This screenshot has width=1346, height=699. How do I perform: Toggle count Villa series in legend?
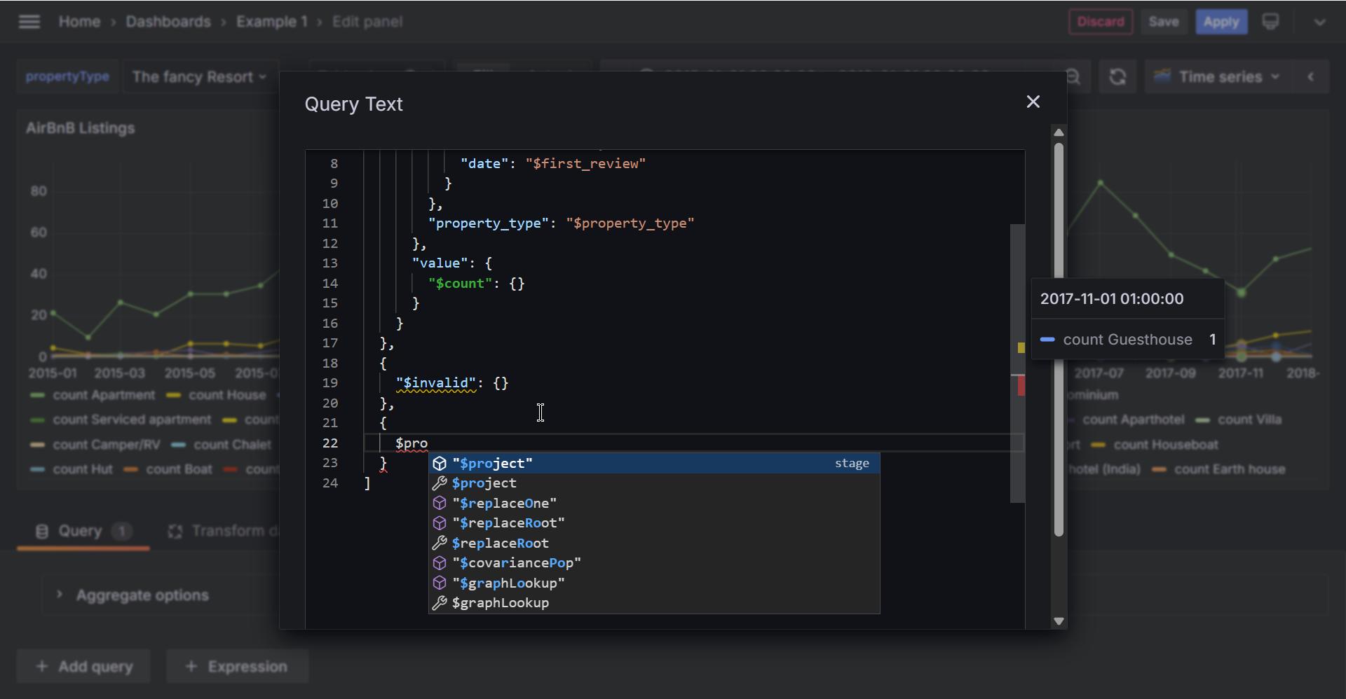[1249, 420]
